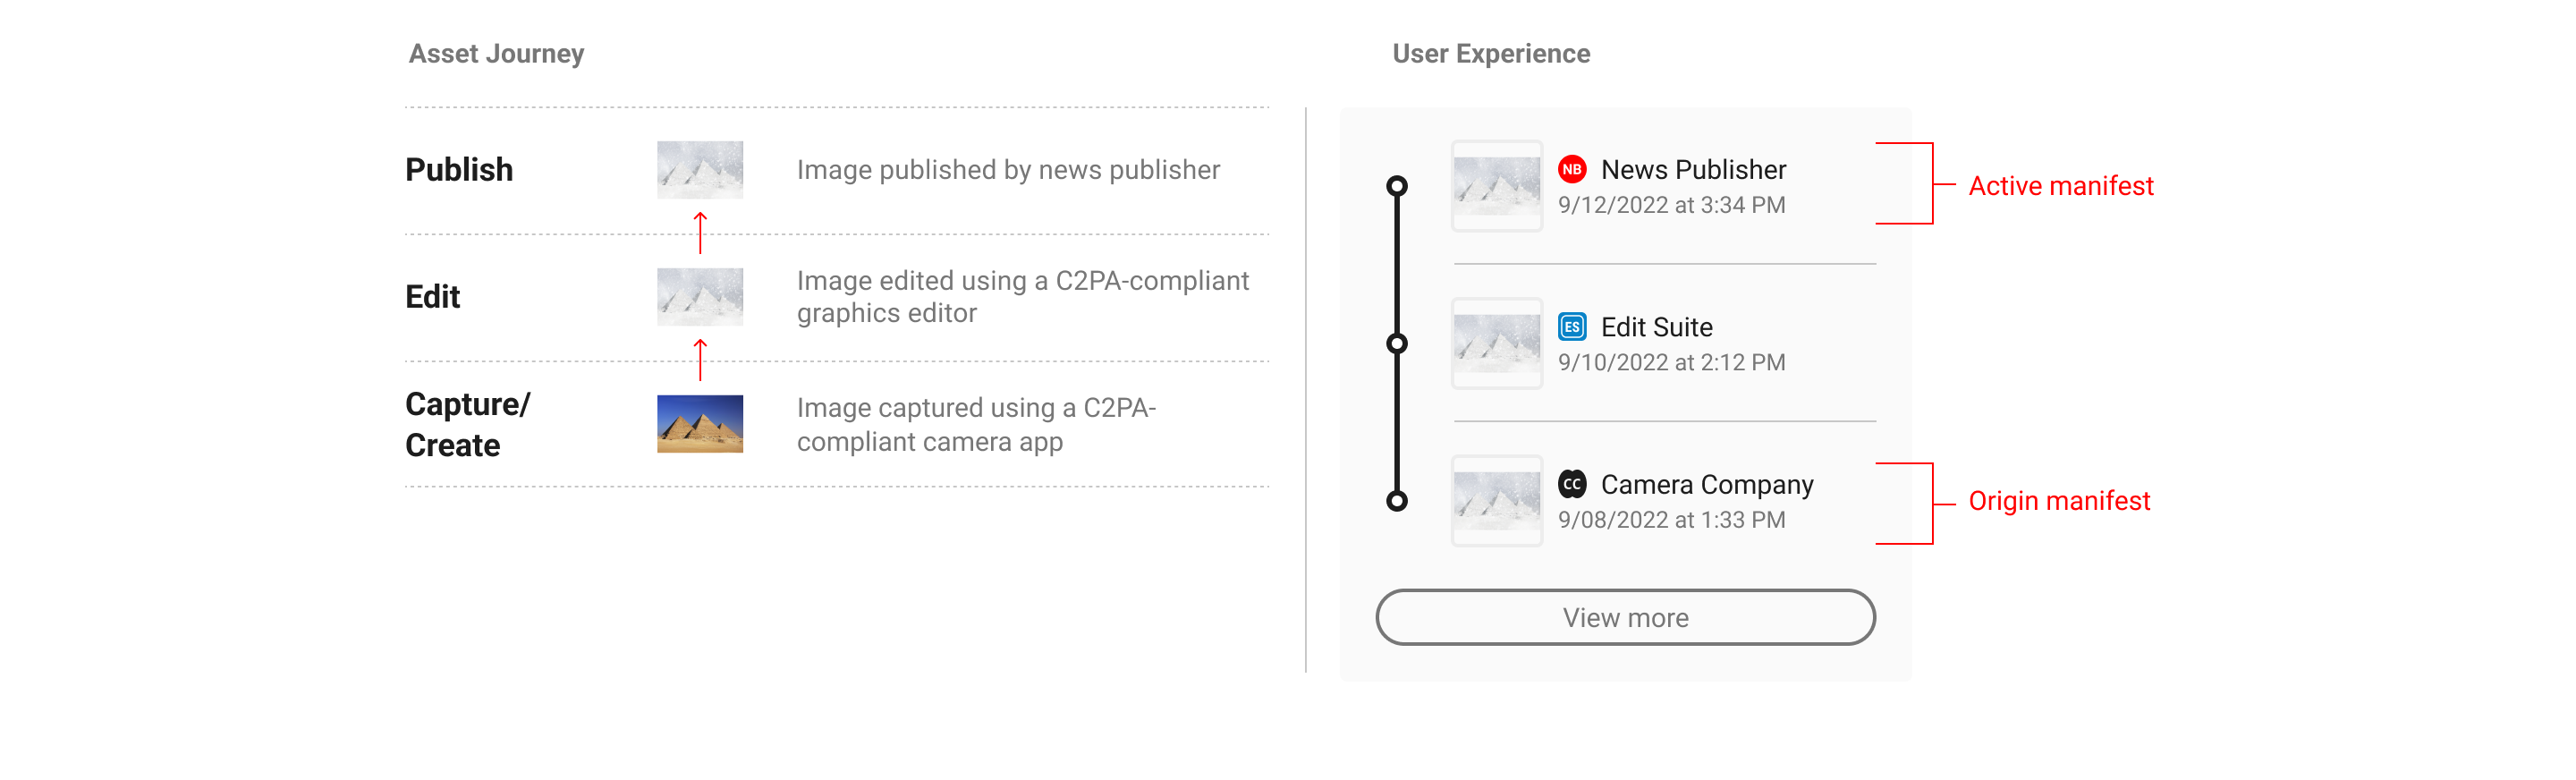Screen dimensions: 2576x780
Task: Click the red arrow between Edit and Publish
Action: 700,233
